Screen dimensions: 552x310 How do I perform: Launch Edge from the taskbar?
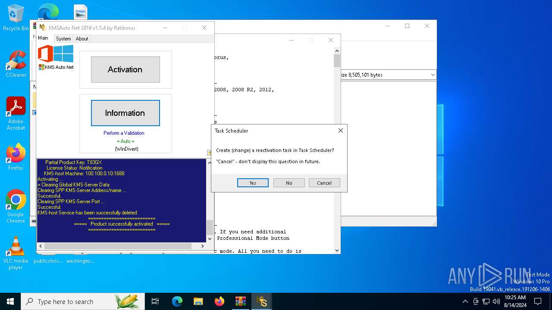click(177, 301)
